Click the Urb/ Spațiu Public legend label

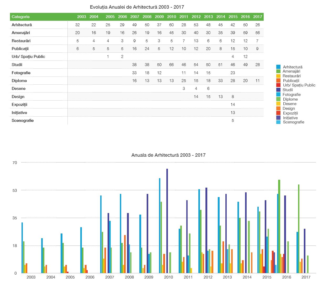[x=299, y=85]
